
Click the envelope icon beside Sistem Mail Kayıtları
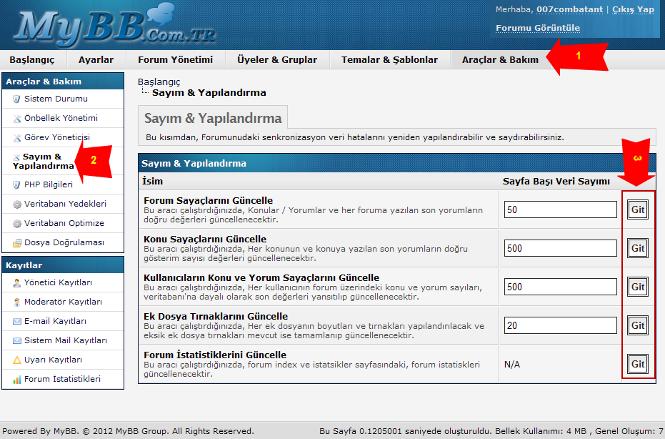17,340
